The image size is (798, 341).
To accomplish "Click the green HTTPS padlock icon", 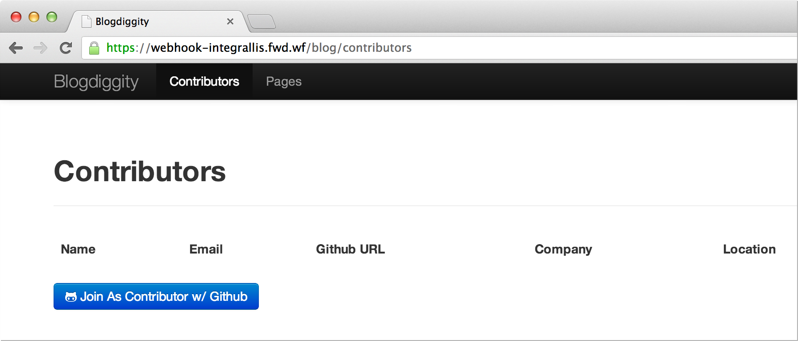I will pyautogui.click(x=95, y=47).
